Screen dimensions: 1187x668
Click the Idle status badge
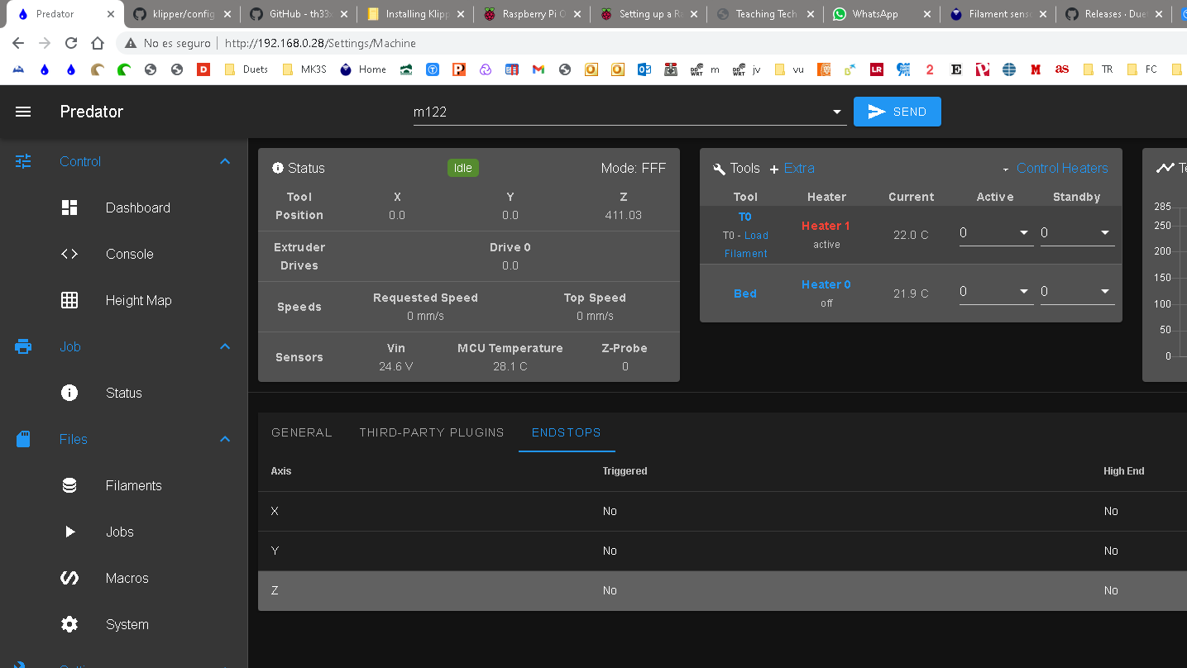(463, 168)
